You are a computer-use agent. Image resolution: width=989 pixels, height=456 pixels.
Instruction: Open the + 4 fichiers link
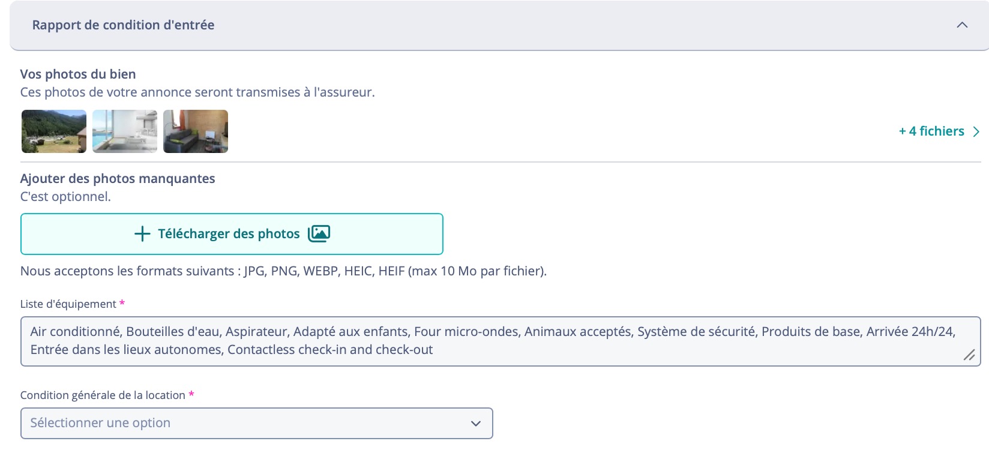tap(931, 131)
